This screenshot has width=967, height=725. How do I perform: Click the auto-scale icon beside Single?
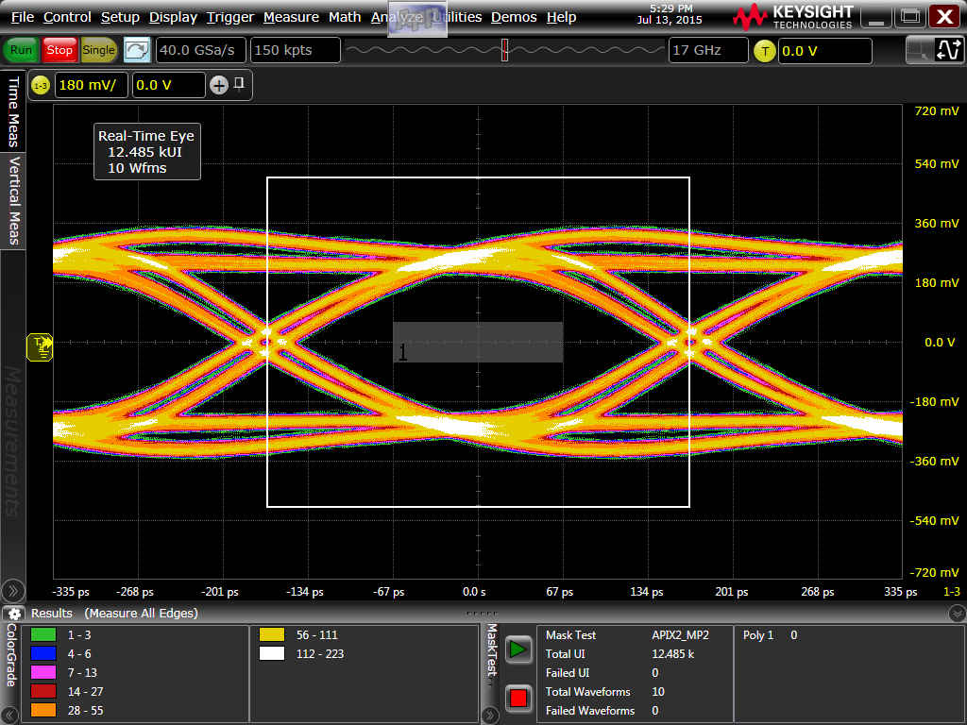coord(137,50)
